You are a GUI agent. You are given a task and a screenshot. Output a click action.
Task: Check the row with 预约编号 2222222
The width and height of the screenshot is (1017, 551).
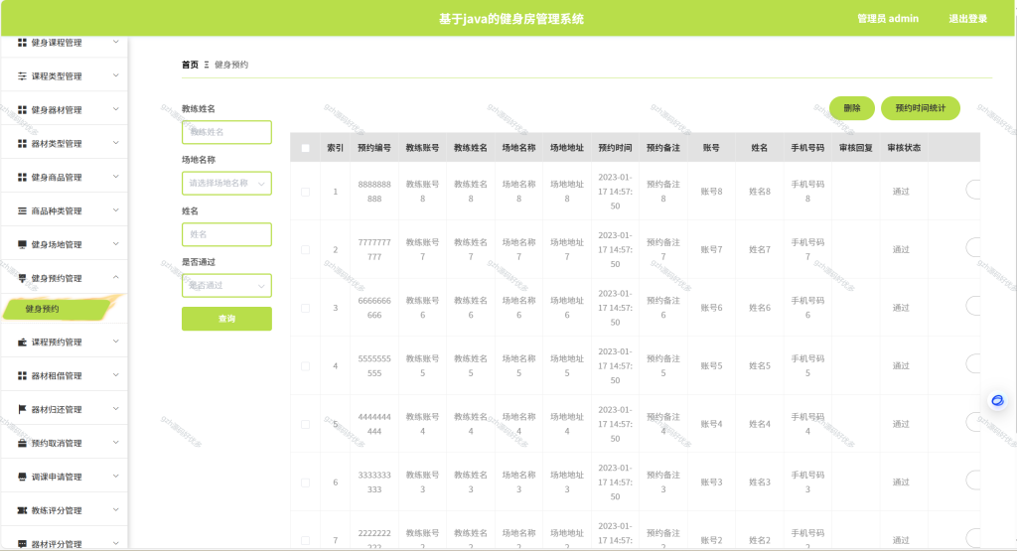tap(306, 541)
